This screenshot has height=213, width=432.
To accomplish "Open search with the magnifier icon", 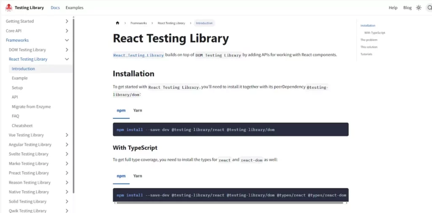I will pos(429,8).
